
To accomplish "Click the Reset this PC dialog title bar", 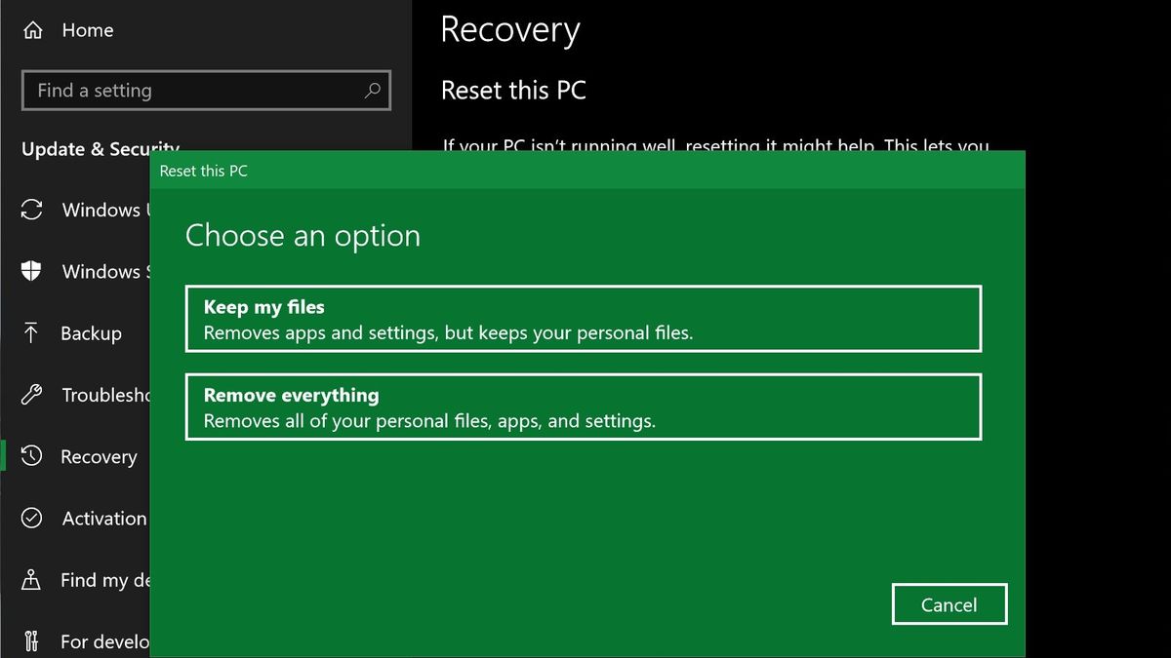I will (203, 170).
